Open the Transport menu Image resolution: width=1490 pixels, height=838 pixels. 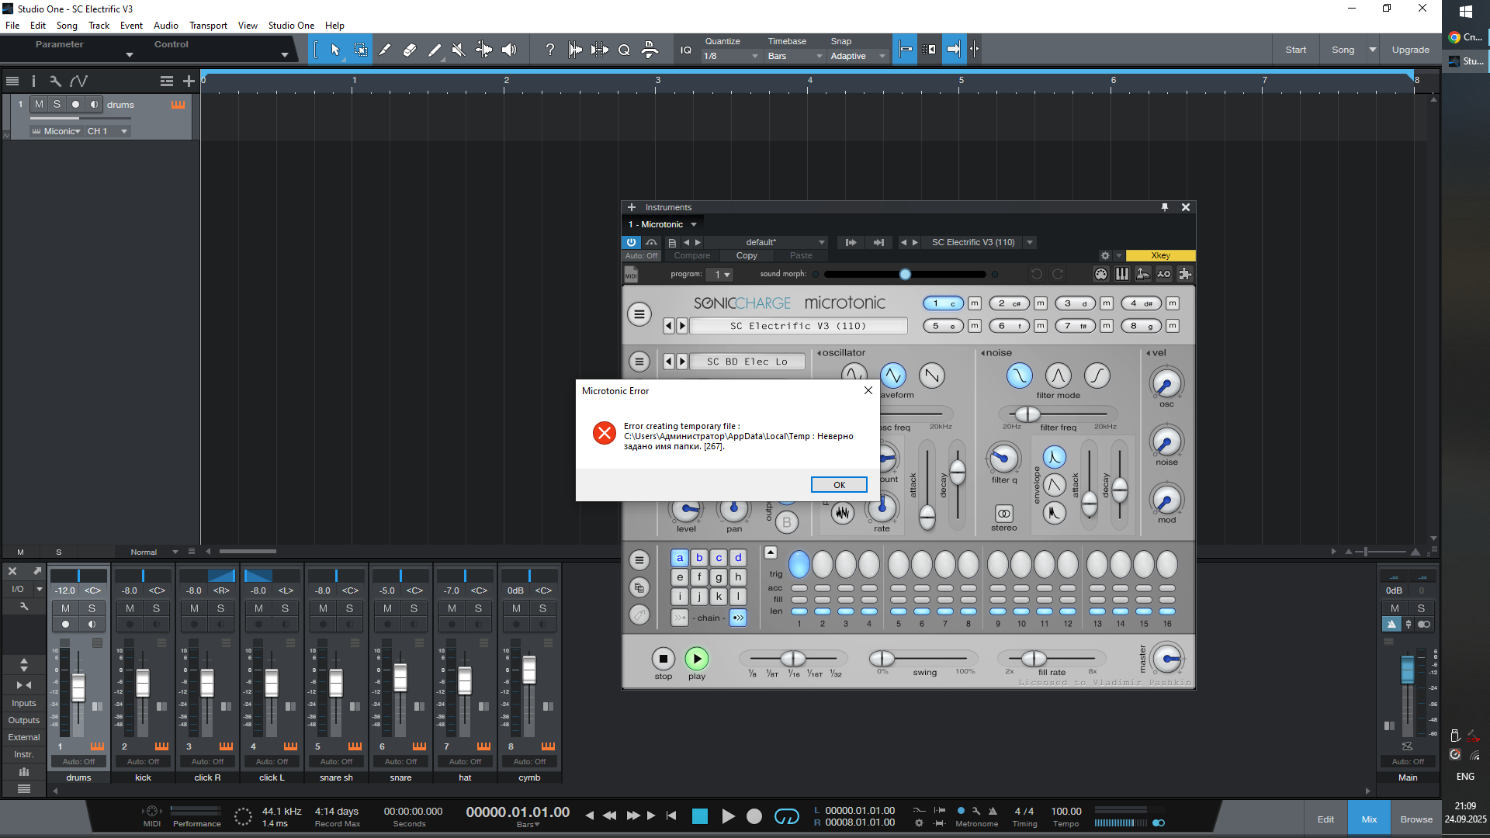point(208,25)
